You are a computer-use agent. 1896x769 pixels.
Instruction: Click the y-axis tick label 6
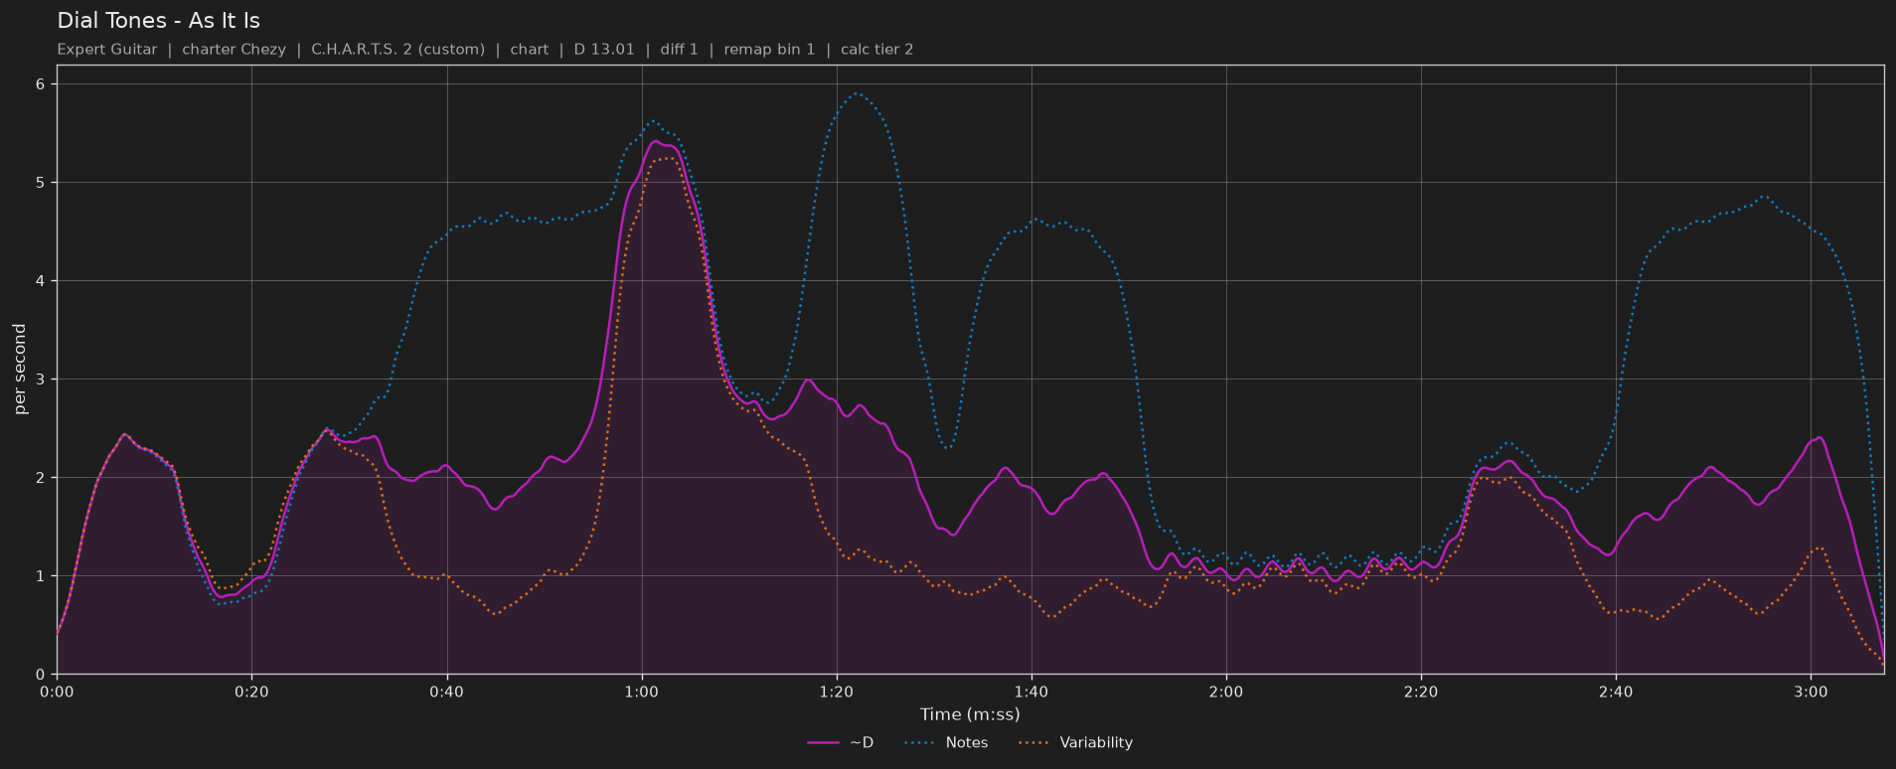point(41,84)
